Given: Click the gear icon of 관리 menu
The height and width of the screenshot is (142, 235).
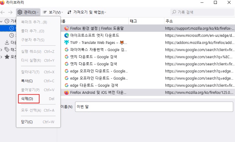Looking at the screenshot, I should click(20, 12).
